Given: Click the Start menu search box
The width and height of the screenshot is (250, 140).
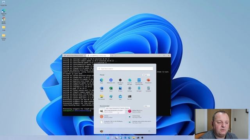Looking at the screenshot, I should [125, 69].
